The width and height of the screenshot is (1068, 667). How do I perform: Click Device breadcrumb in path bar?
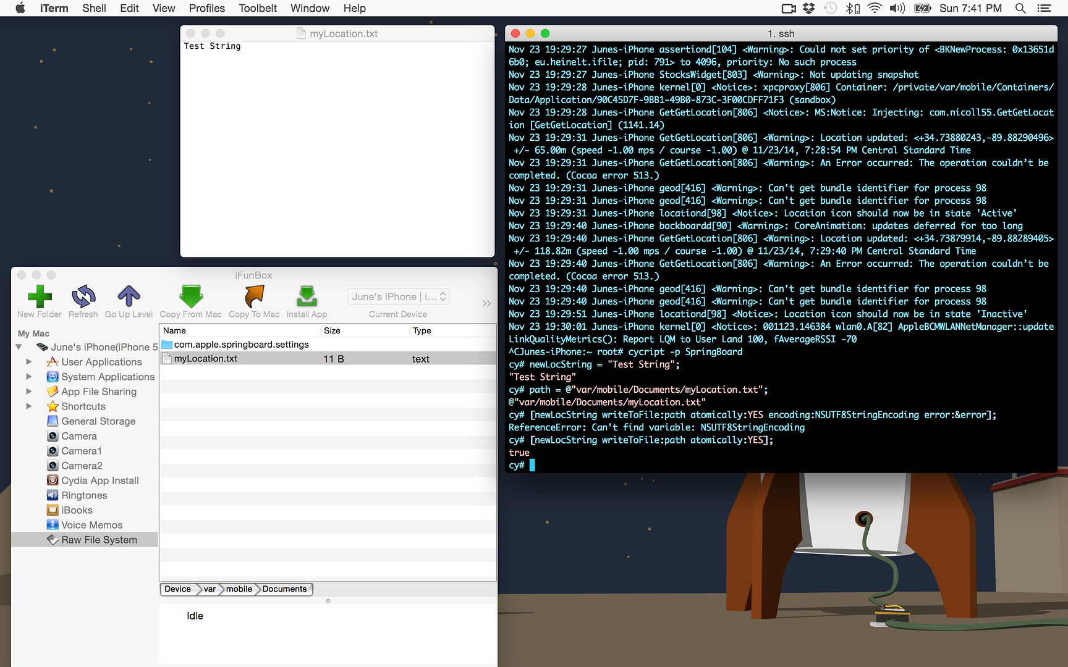[x=177, y=589]
